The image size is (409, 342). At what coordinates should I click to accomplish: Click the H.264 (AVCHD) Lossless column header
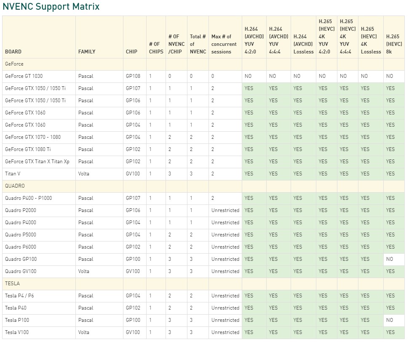coord(303,44)
